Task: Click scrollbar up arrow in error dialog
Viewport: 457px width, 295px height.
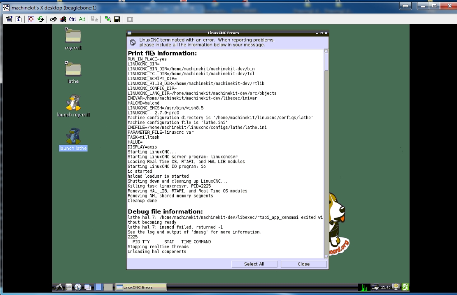Action: click(326, 51)
